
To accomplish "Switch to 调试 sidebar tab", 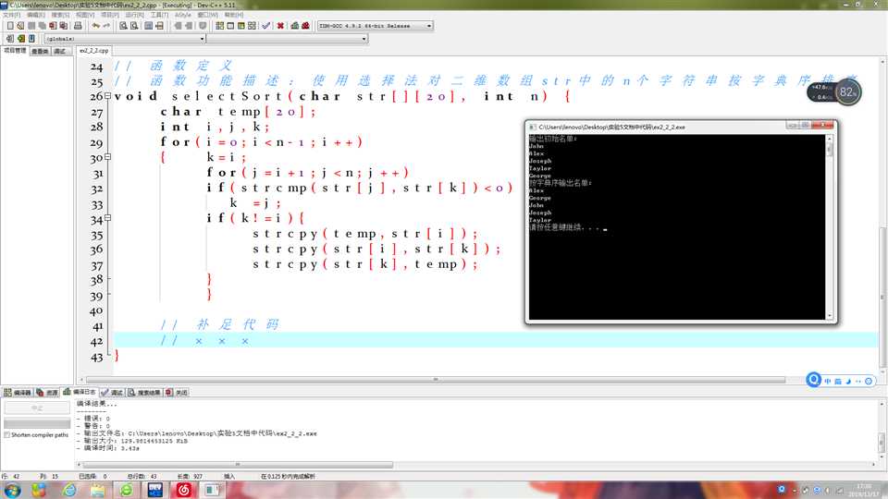I will (59, 52).
